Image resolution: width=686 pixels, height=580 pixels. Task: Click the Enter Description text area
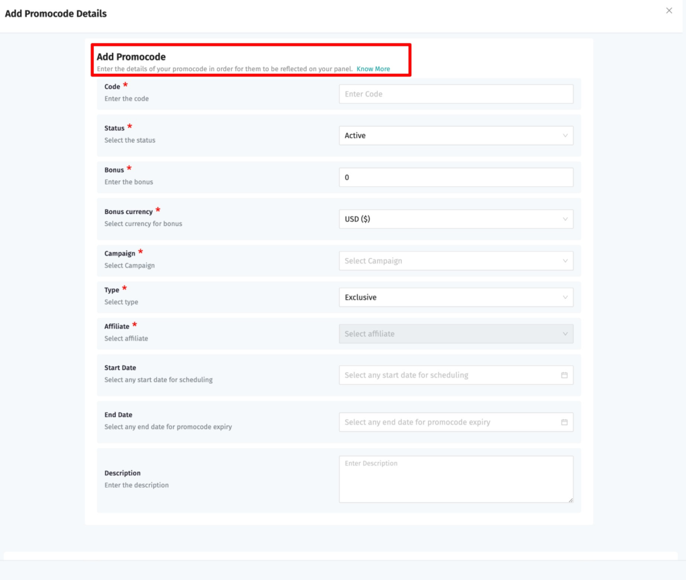click(456, 479)
